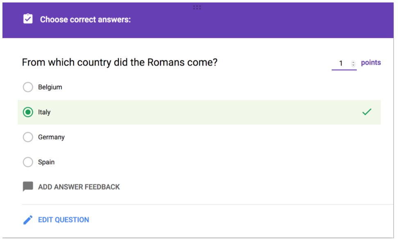The width and height of the screenshot is (398, 240).
Task: Click the Romans question title text
Action: tap(120, 63)
